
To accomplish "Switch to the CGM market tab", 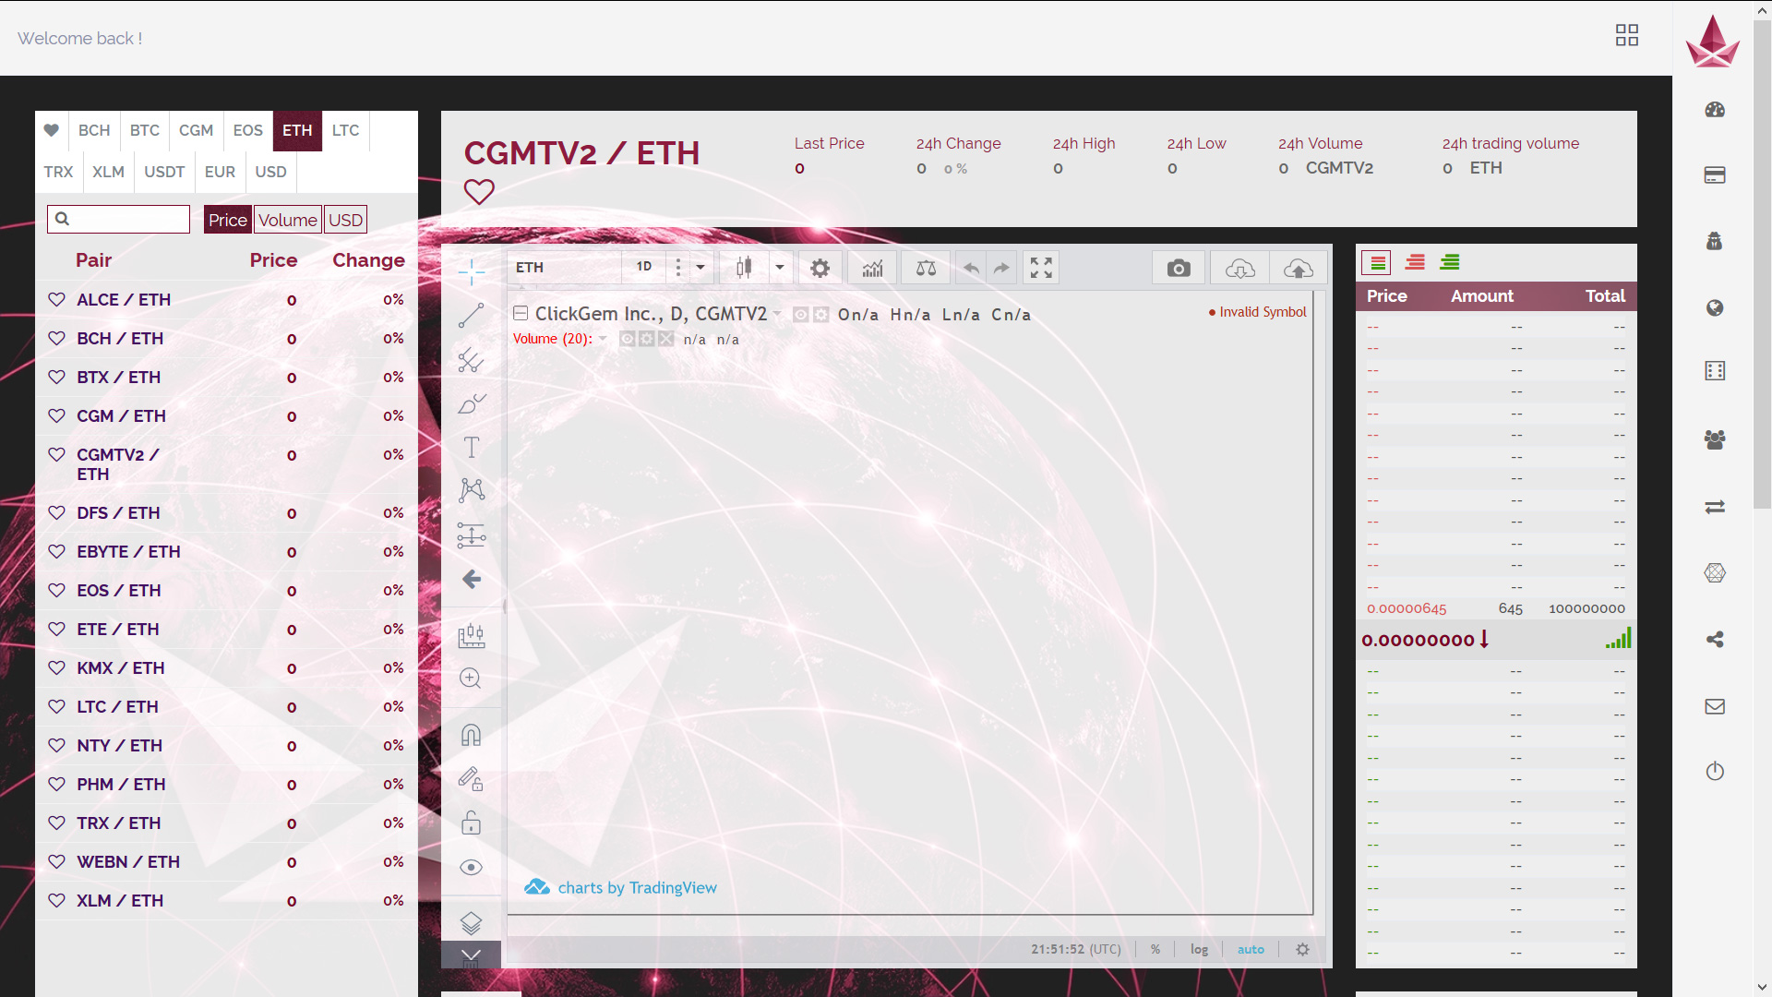I will pos(196,130).
